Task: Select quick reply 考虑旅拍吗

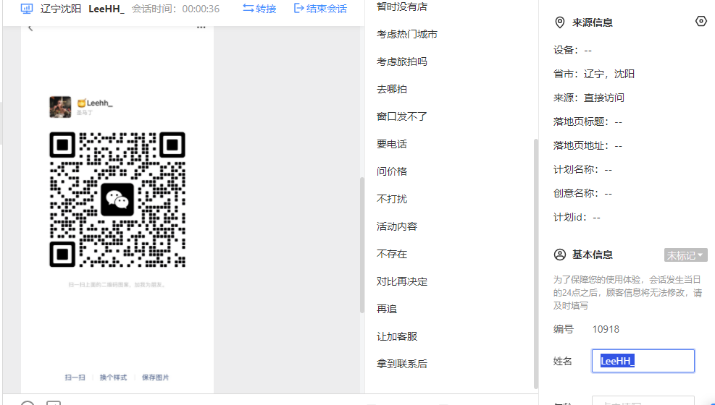Action: (x=402, y=61)
